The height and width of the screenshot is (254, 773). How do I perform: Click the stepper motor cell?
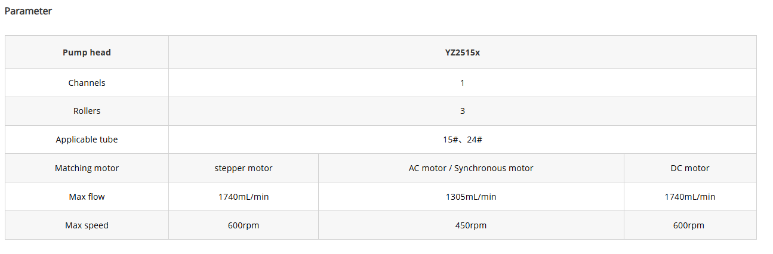coord(244,168)
